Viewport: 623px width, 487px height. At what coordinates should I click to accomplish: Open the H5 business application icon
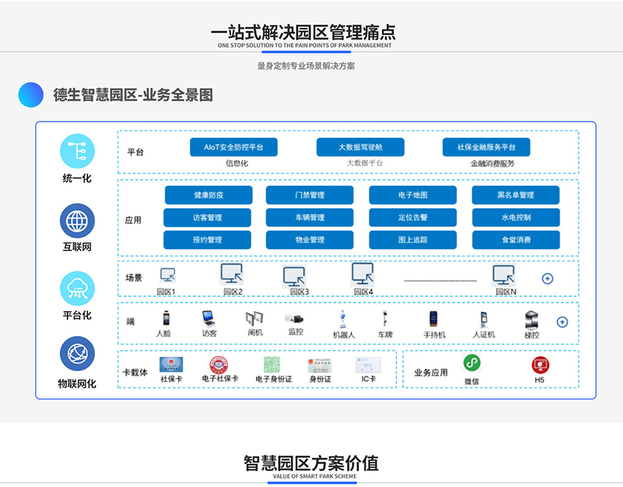tap(539, 364)
